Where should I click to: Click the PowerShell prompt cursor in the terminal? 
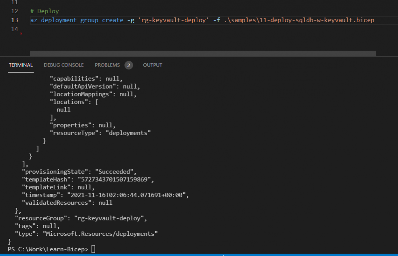point(93,249)
